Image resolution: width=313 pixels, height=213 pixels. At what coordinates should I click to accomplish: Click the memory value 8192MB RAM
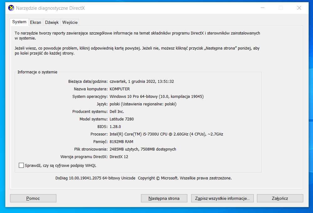121,142
